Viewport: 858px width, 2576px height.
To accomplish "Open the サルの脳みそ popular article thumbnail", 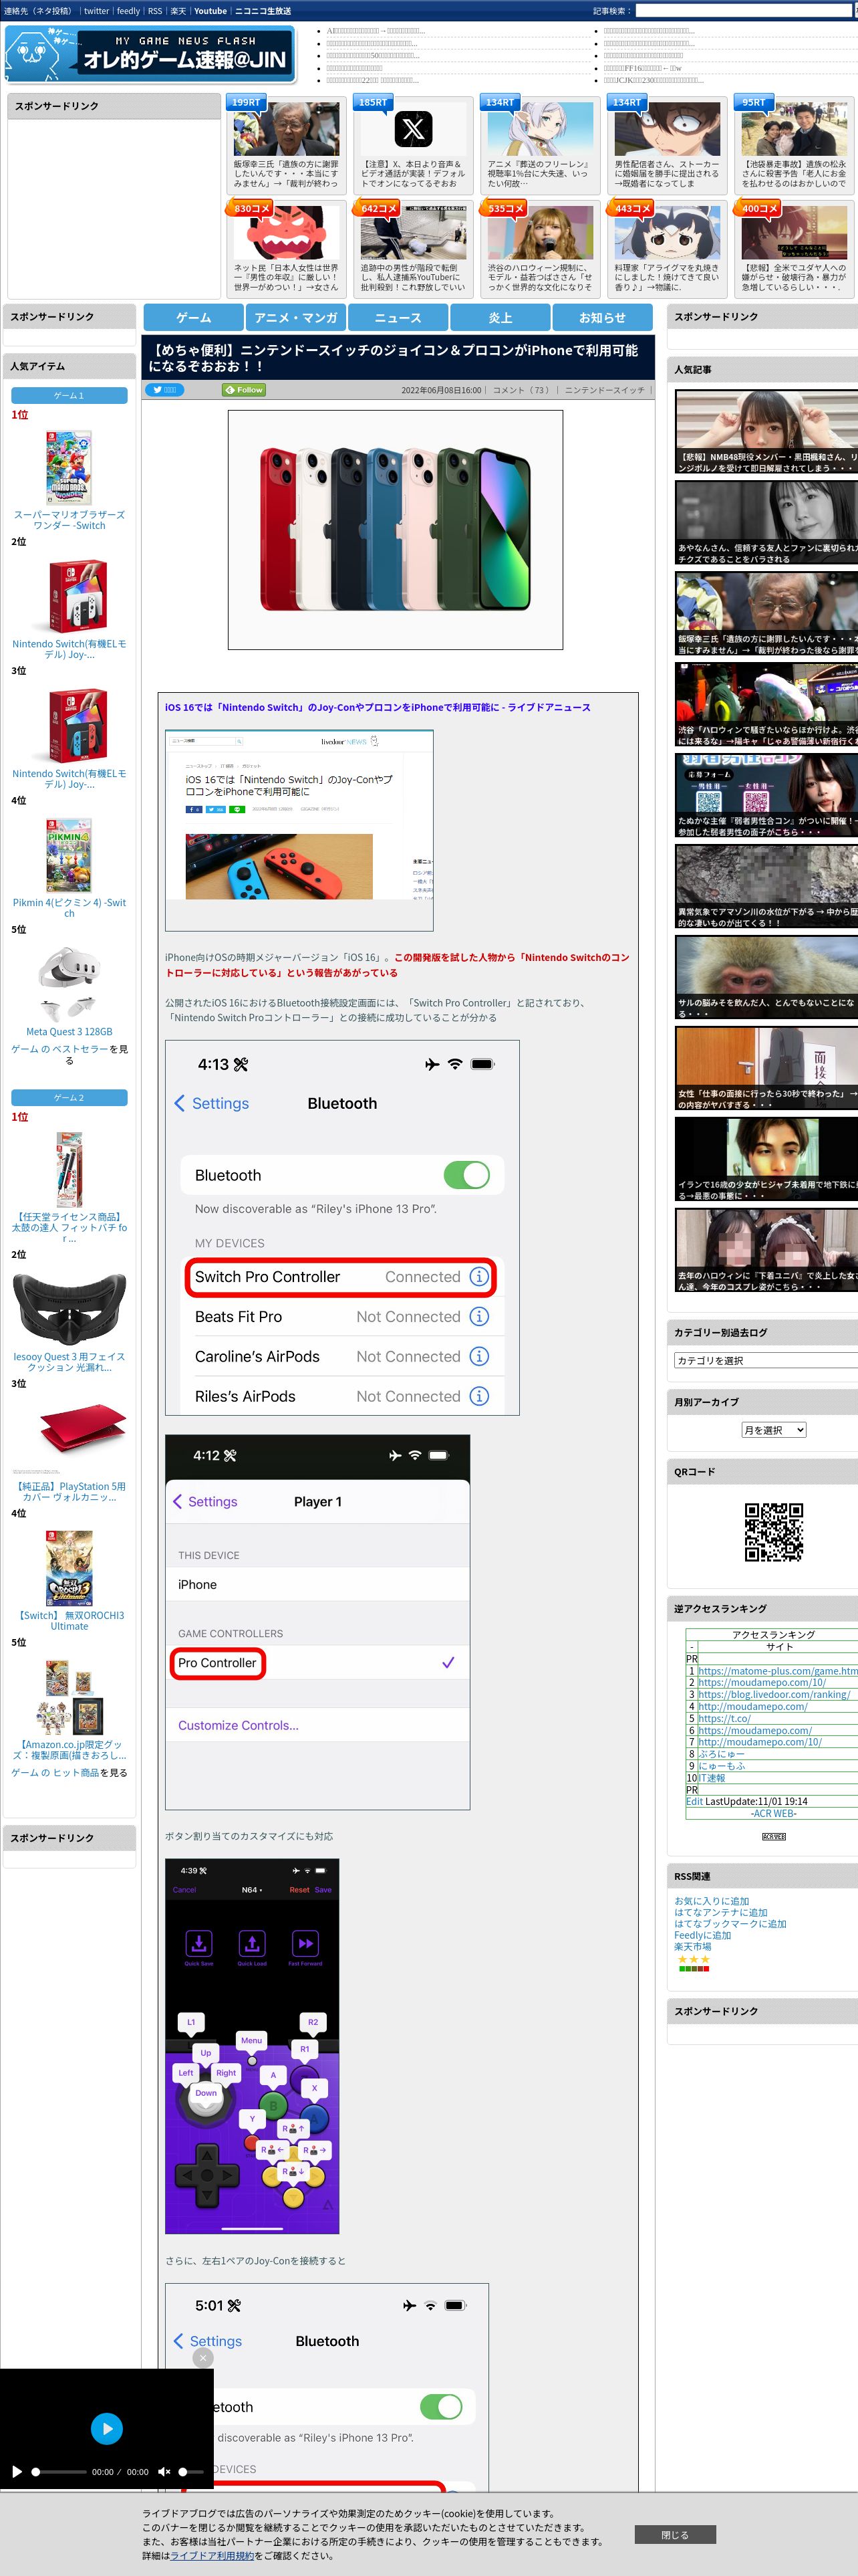I will point(766,978).
